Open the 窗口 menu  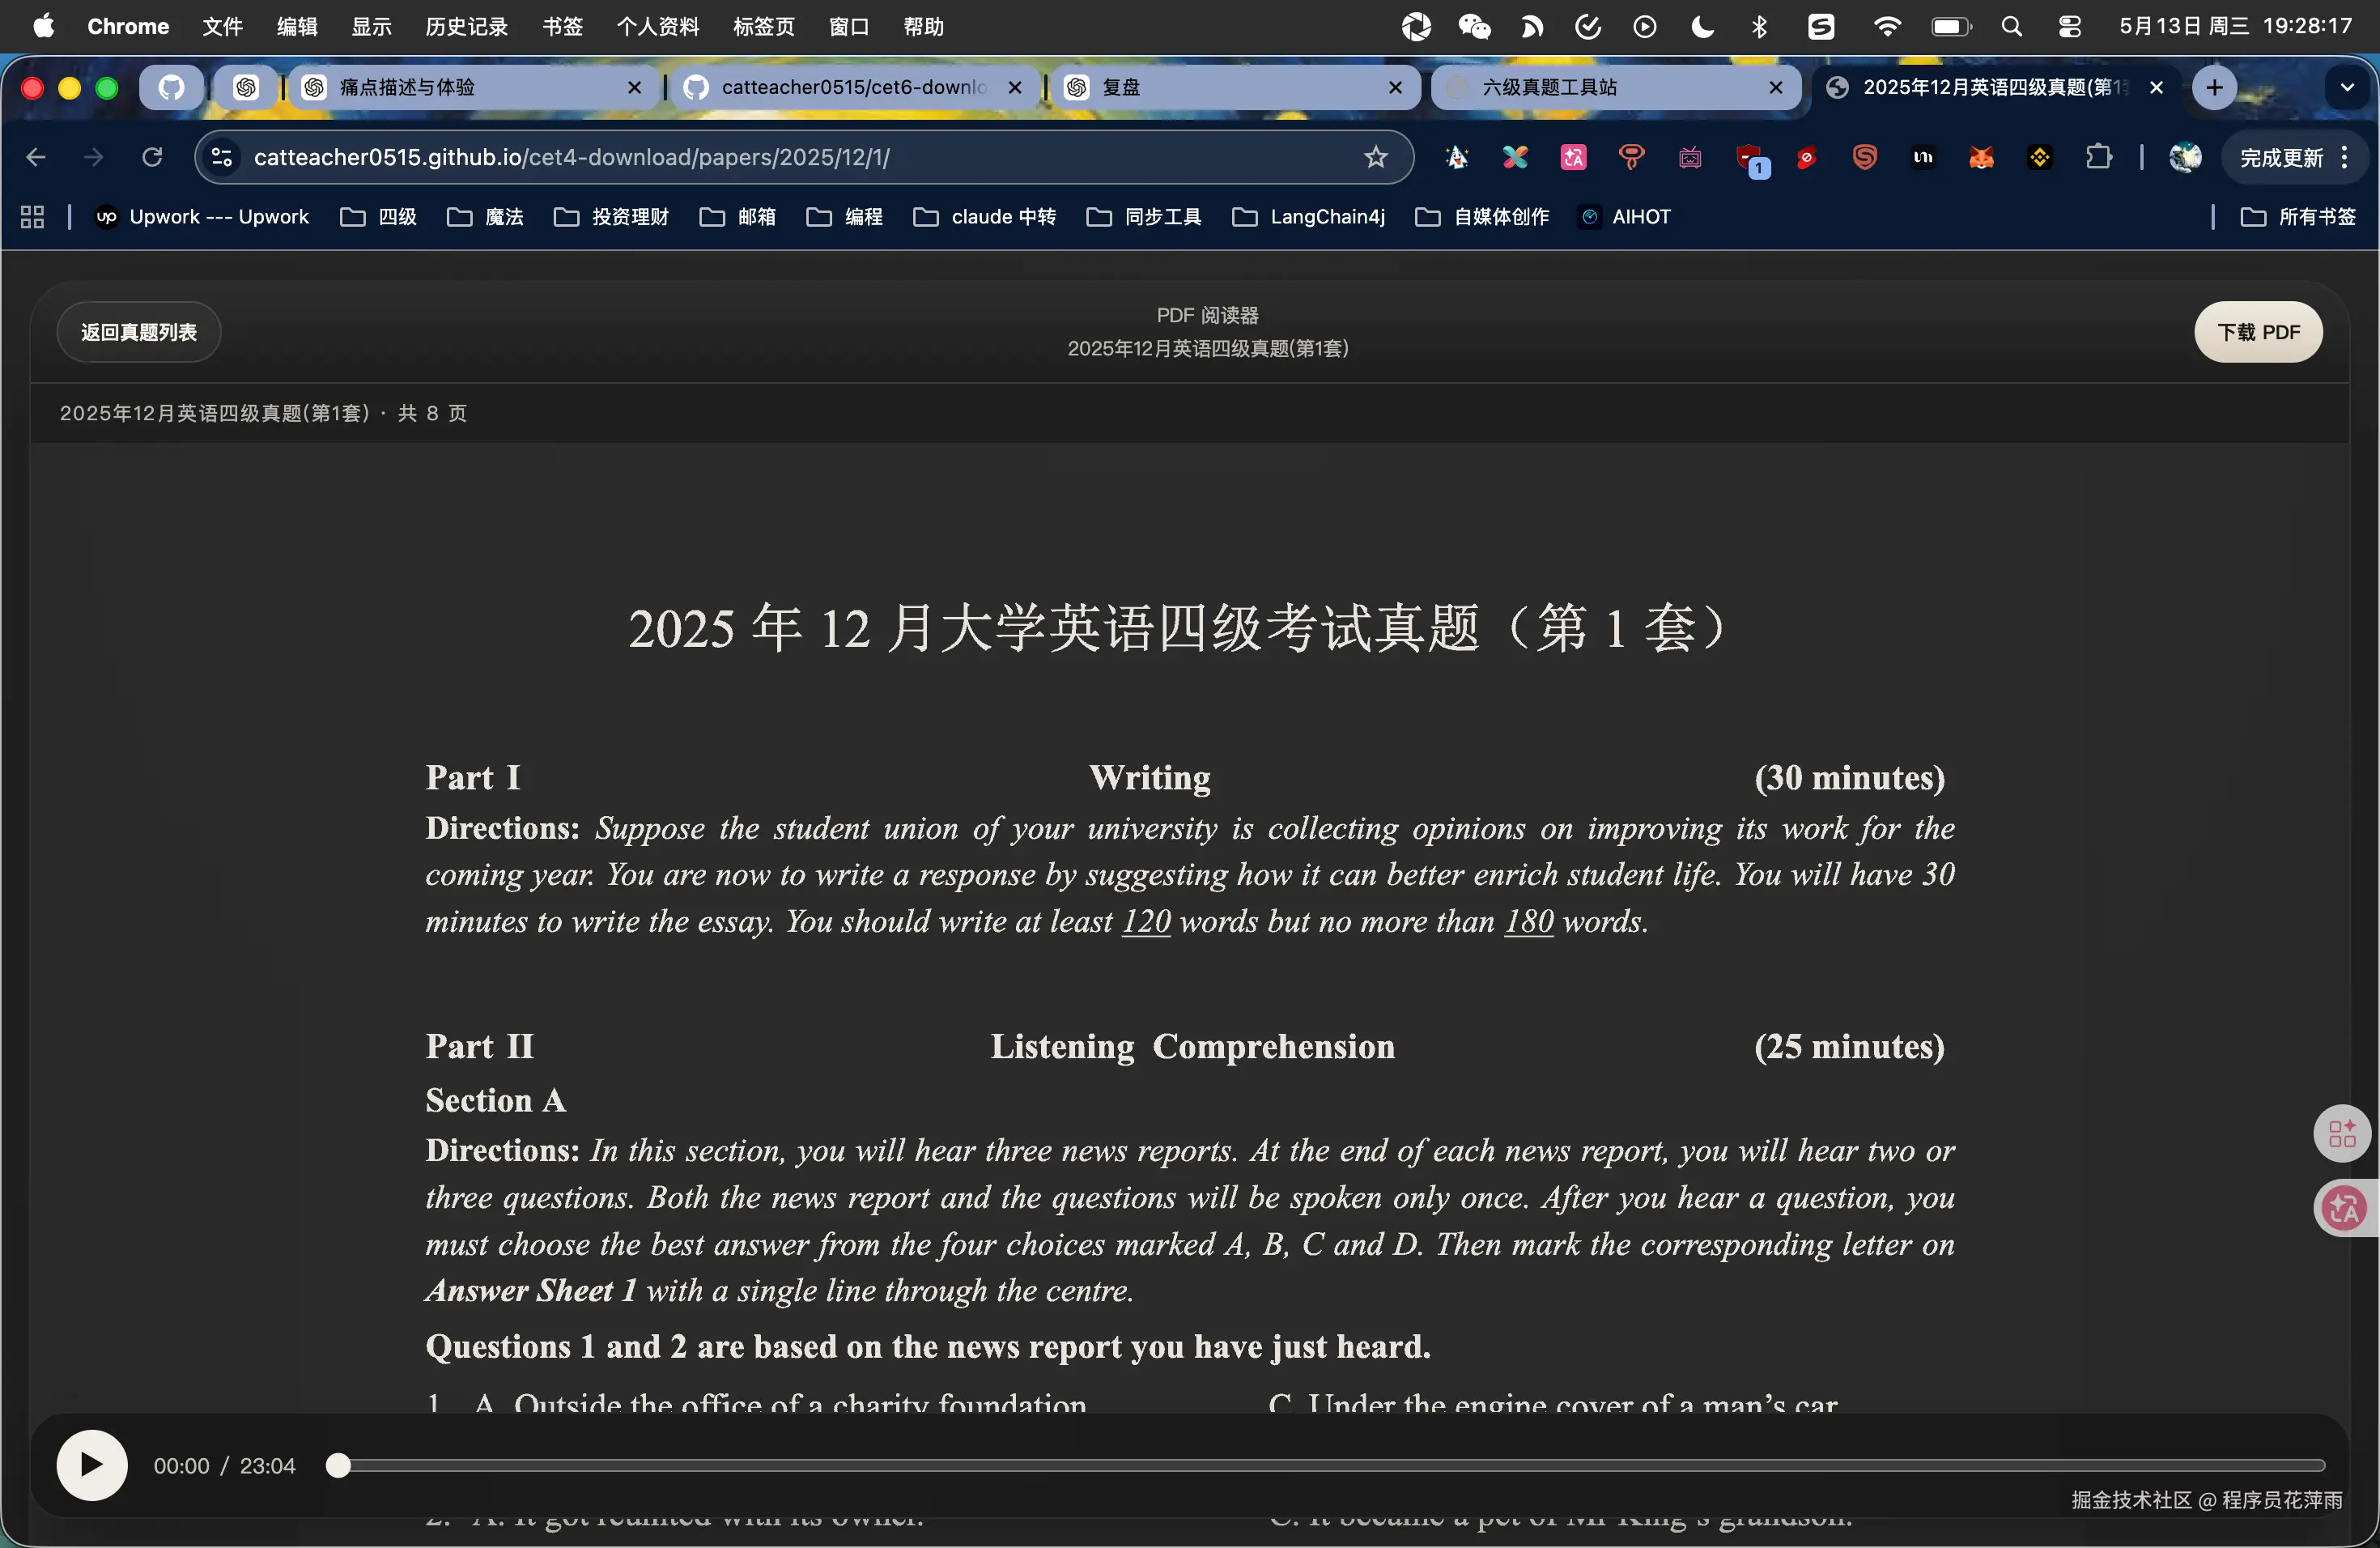click(x=849, y=26)
